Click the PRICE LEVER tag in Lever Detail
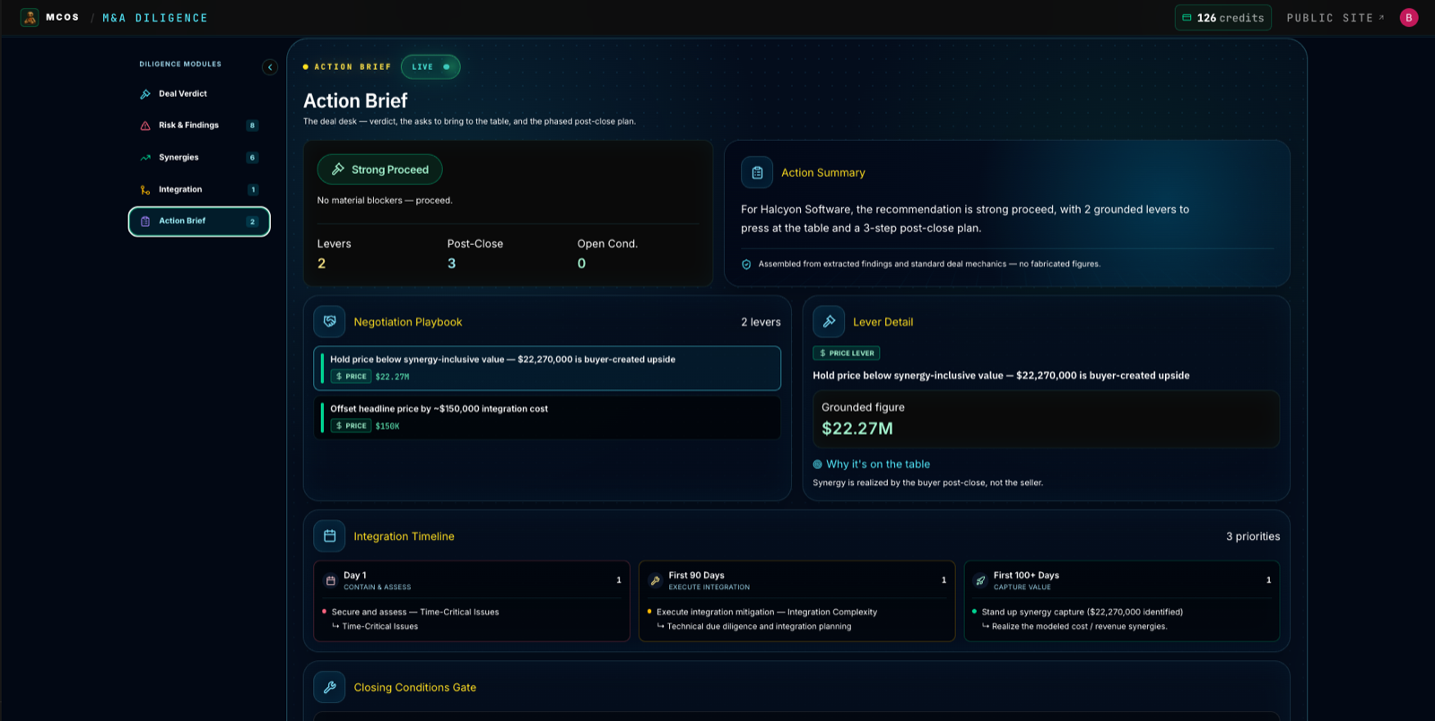 click(x=847, y=353)
